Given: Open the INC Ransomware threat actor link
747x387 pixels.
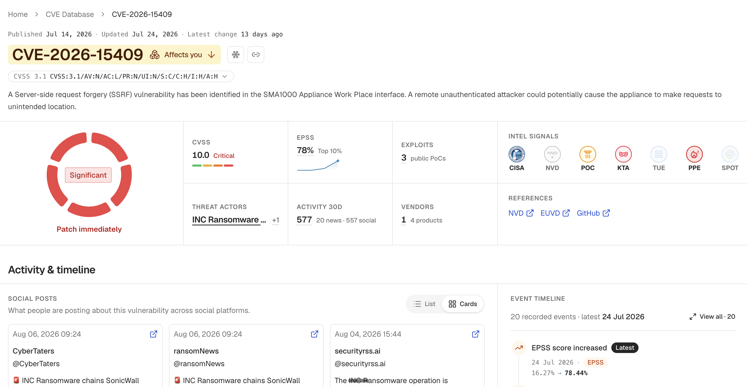Looking at the screenshot, I should click(229, 220).
